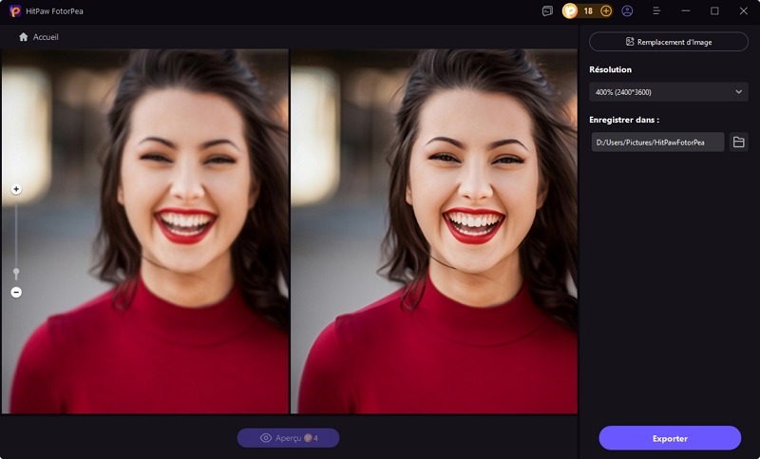This screenshot has width=760, height=459.
Task: Open the feedback message icon in title bar
Action: (x=547, y=11)
